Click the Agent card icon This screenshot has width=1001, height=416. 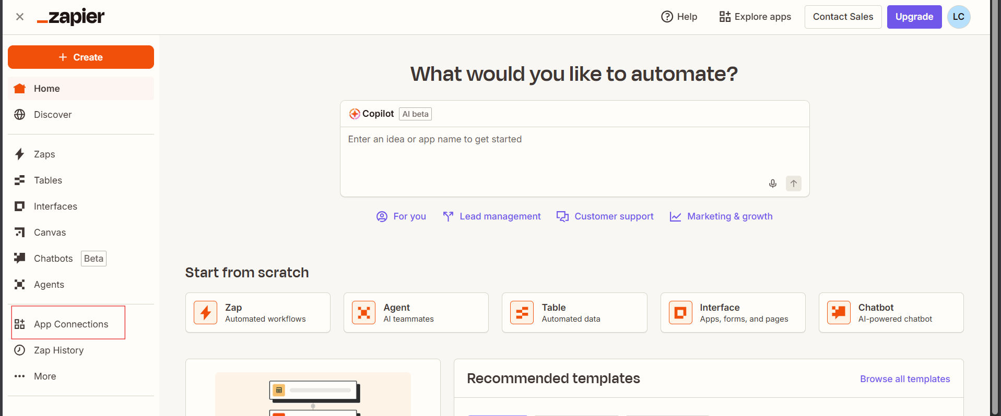[364, 313]
